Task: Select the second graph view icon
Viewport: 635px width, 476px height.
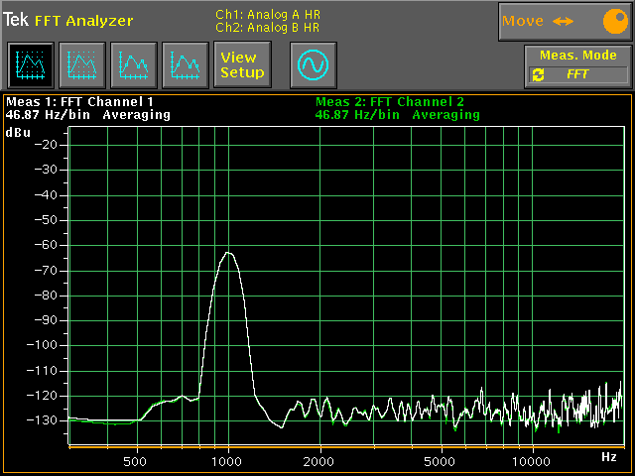Action: tap(81, 65)
